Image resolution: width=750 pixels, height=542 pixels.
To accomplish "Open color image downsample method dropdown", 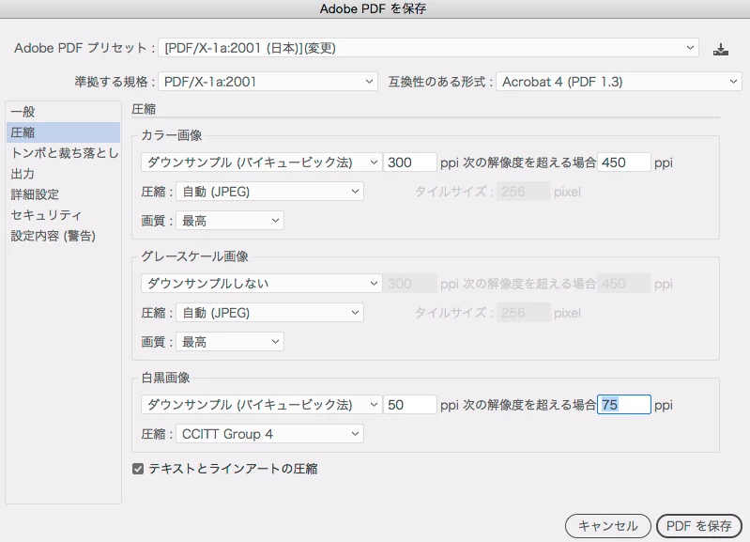I will click(261, 163).
